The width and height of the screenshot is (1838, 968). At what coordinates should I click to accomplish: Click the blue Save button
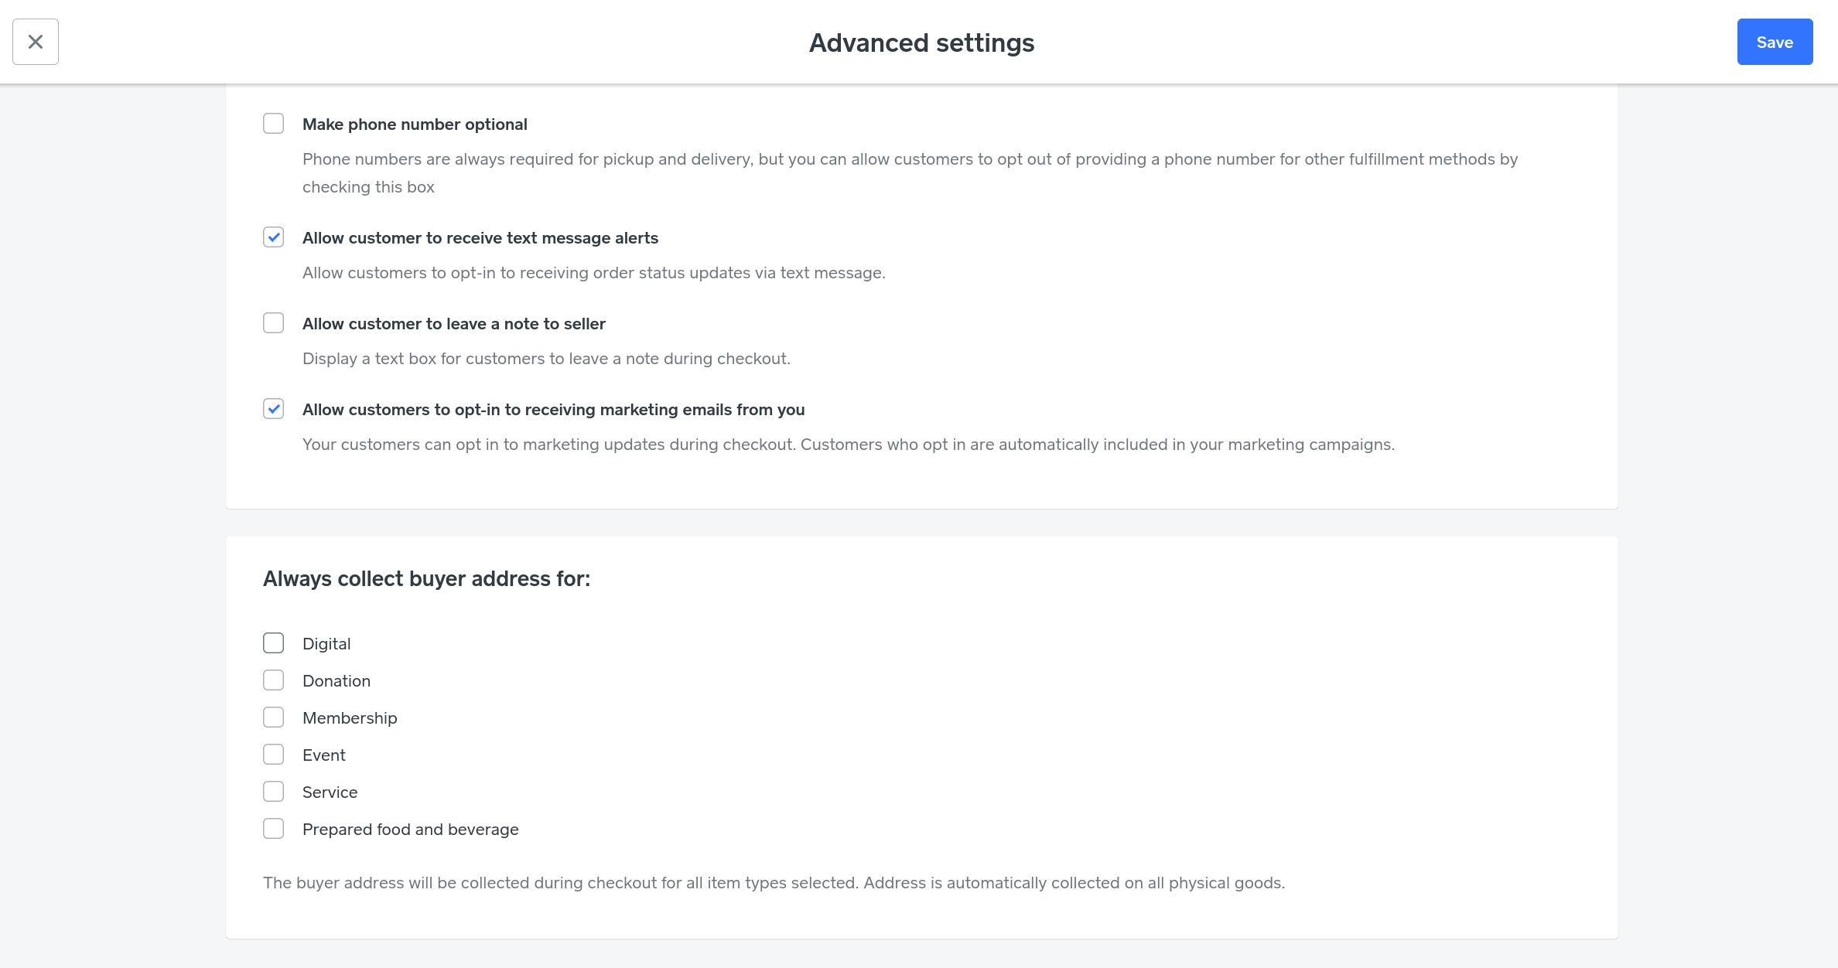click(x=1775, y=42)
